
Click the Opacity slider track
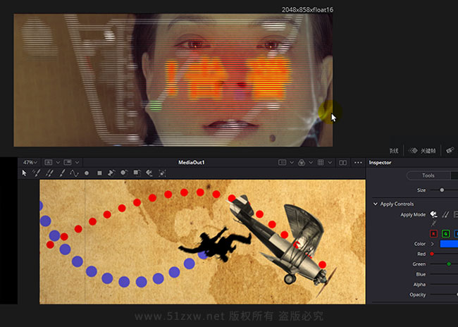444,295
